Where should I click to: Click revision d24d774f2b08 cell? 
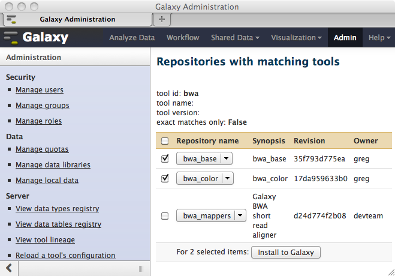319,216
